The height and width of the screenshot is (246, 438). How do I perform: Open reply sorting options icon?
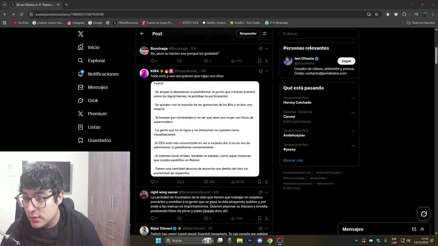click(265, 33)
